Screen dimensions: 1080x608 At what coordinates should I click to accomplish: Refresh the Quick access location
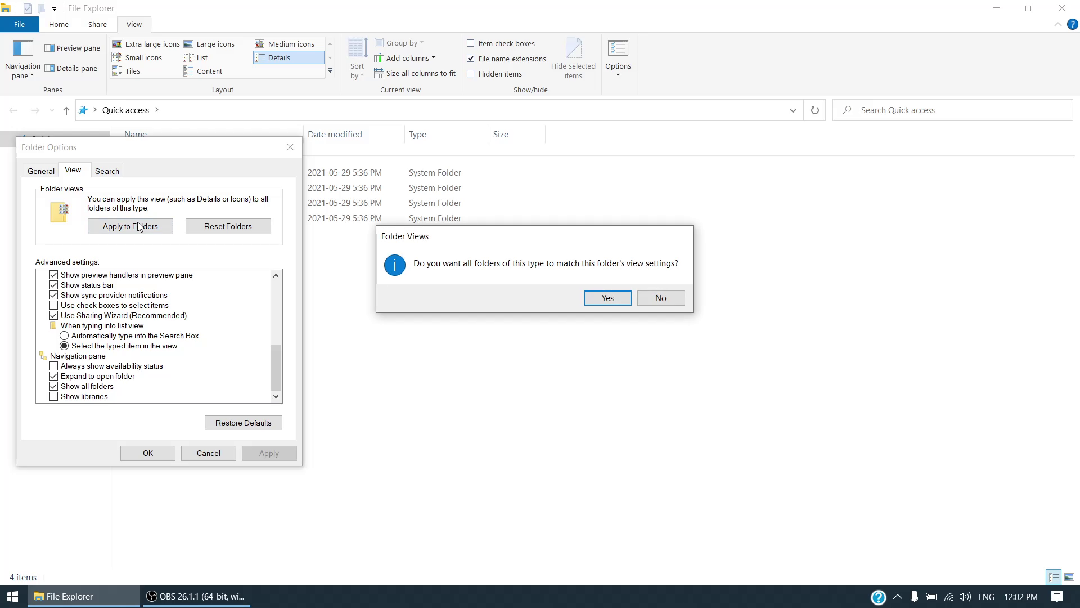(814, 110)
